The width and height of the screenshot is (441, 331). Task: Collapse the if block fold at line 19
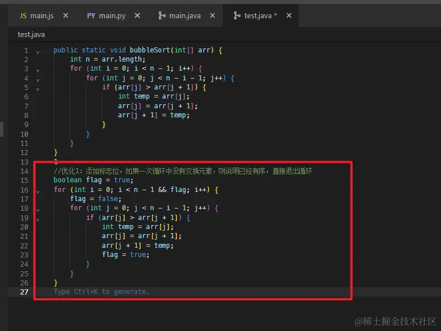[38, 220]
